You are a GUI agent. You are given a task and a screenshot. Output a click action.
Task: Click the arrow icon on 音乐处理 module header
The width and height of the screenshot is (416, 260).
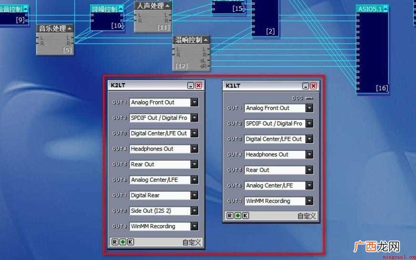click(x=70, y=29)
